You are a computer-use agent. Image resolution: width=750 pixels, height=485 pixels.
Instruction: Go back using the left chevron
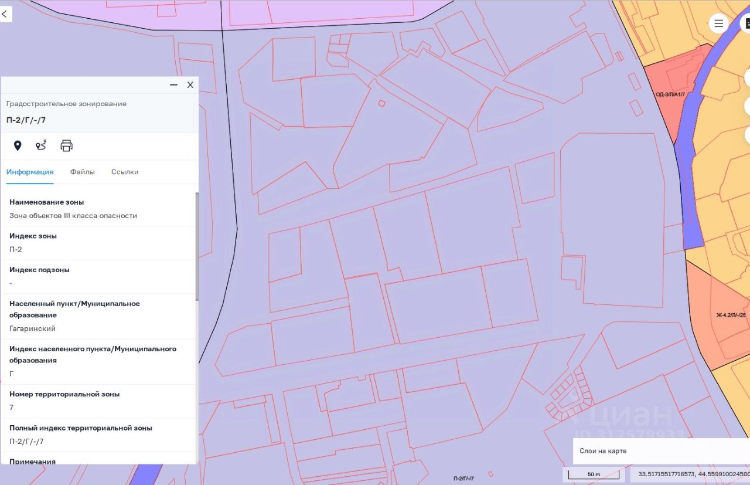click(5, 14)
